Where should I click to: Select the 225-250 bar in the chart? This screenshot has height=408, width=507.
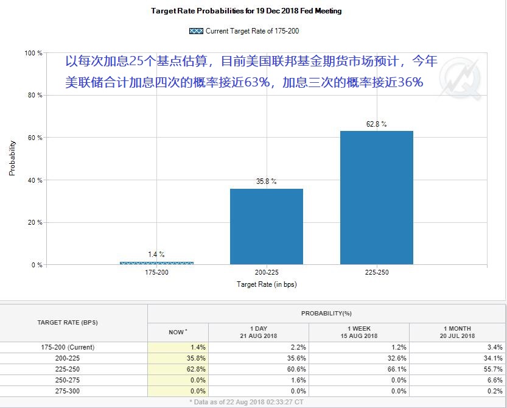click(376, 197)
